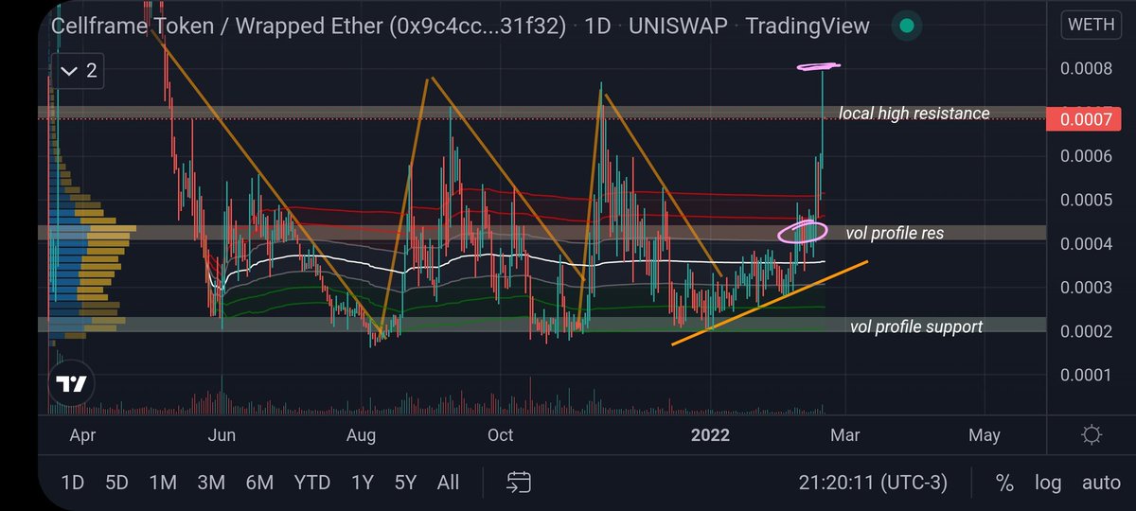Viewport: 1136px width, 511px height.
Task: Click the 1D interval in chart header
Action: click(x=597, y=26)
